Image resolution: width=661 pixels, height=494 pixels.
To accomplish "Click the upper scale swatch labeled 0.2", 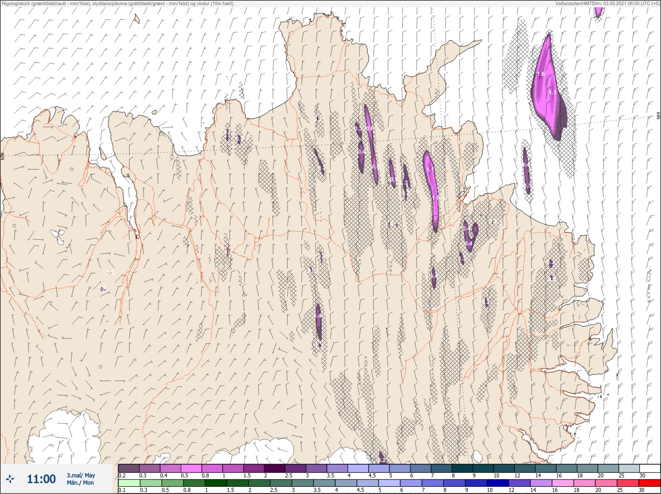I will (129, 468).
